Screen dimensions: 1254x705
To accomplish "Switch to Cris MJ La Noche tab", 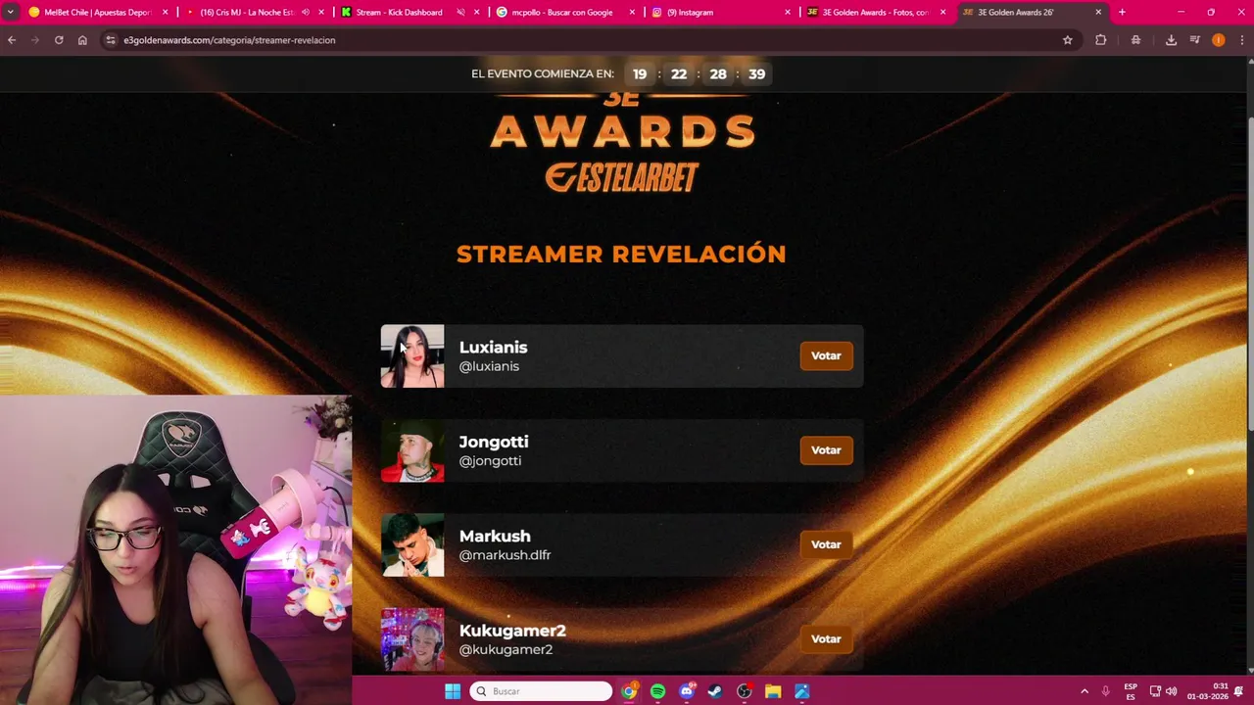I will (x=252, y=13).
